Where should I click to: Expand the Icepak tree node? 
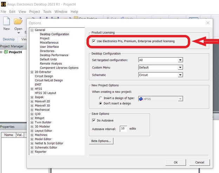coord(32,97)
